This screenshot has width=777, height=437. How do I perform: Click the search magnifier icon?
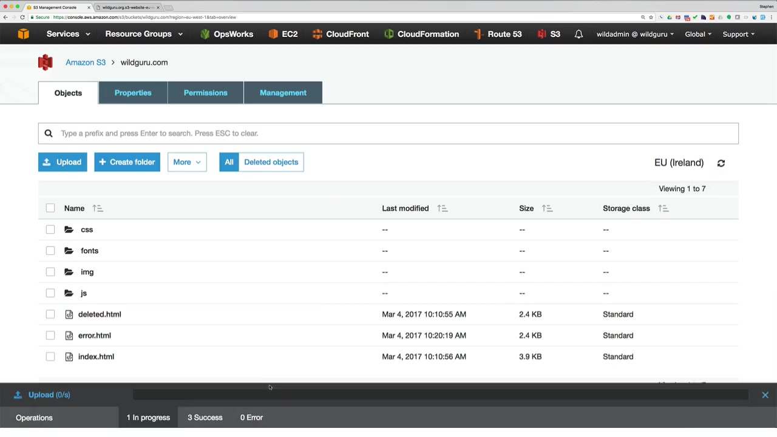49,134
